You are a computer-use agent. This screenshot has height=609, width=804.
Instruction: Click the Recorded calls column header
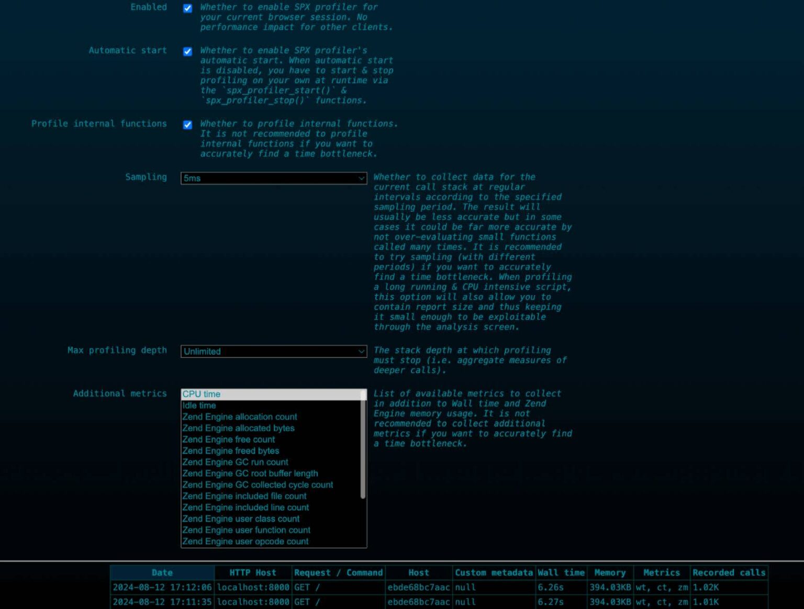729,572
